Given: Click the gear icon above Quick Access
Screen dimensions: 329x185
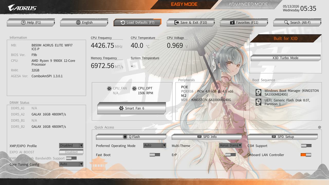Looking at the screenshot, I should click(x=319, y=127).
